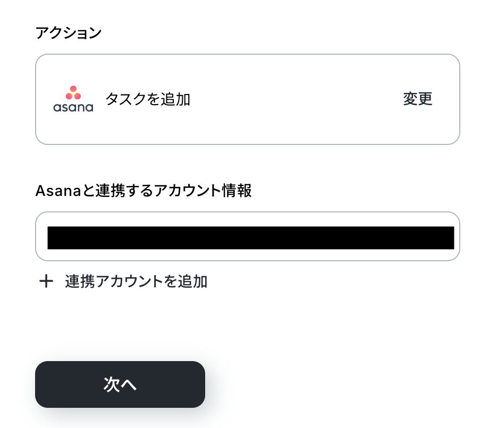Select the 連携アカウントを追加 link text
489x428 pixels.
click(136, 281)
